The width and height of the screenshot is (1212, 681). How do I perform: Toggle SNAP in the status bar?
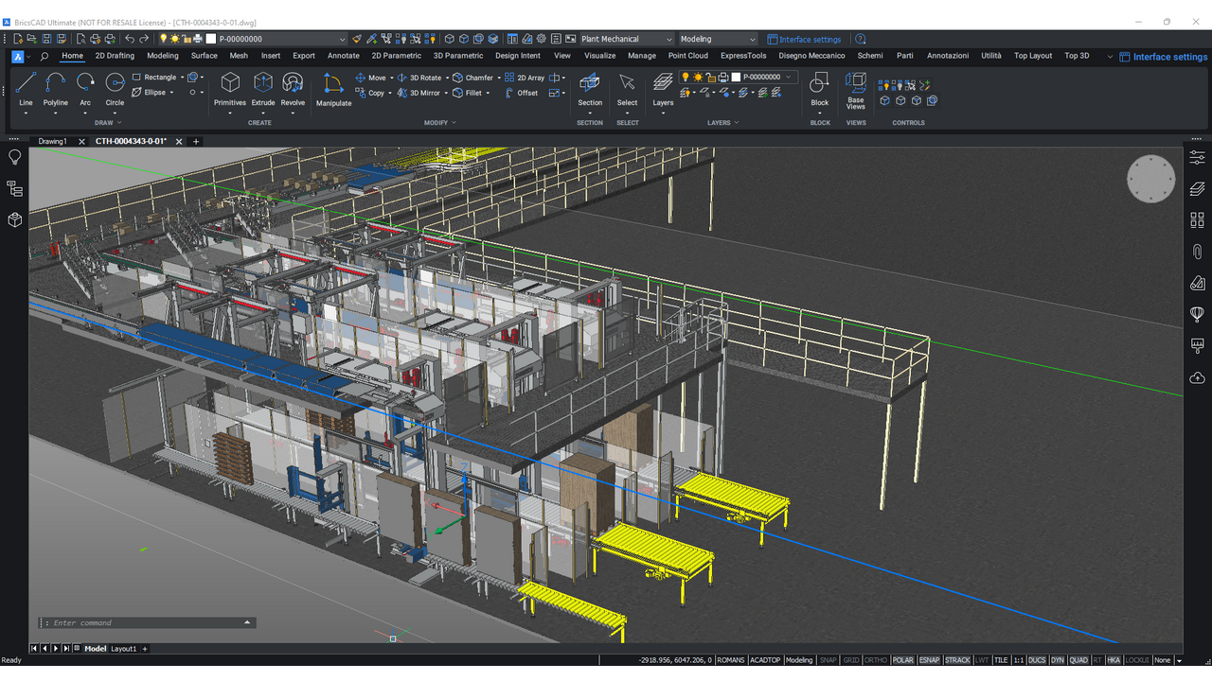[829, 660]
